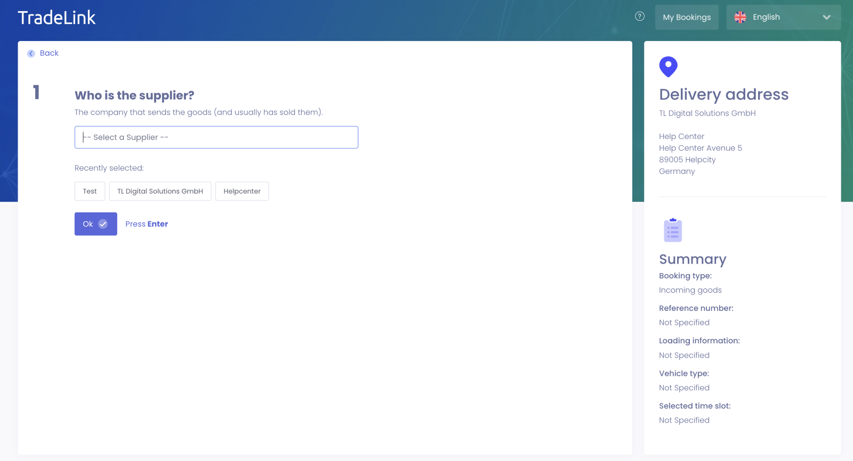This screenshot has width=853, height=461.
Task: Click the UK flag icon
Action: click(740, 17)
